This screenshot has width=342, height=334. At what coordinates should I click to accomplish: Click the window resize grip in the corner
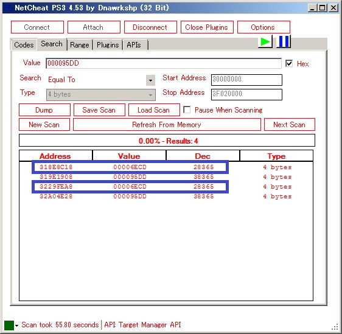point(335,327)
